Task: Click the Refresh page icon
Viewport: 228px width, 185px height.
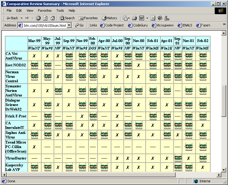Action: (45, 18)
